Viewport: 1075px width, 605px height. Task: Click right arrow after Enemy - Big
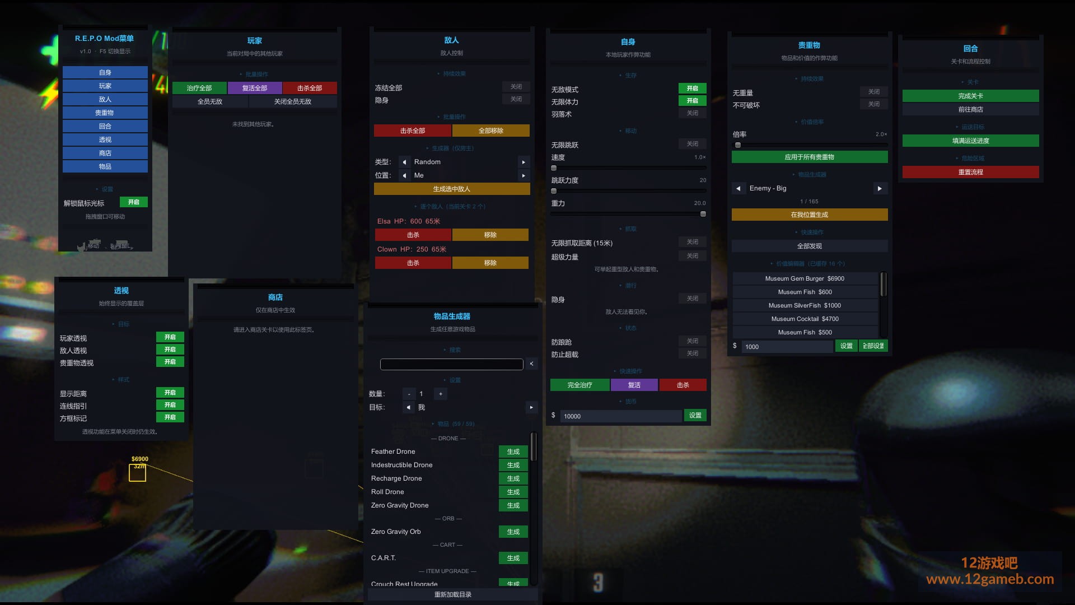880,188
